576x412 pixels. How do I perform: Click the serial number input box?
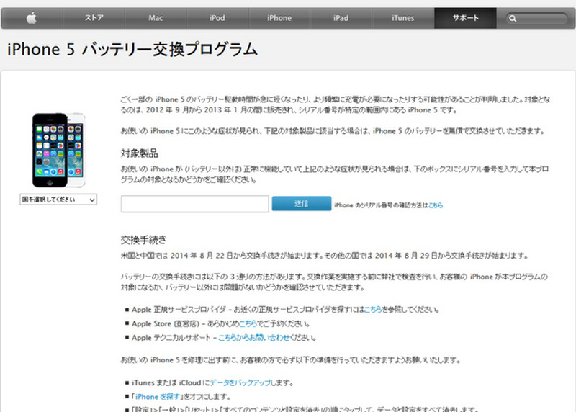point(194,205)
